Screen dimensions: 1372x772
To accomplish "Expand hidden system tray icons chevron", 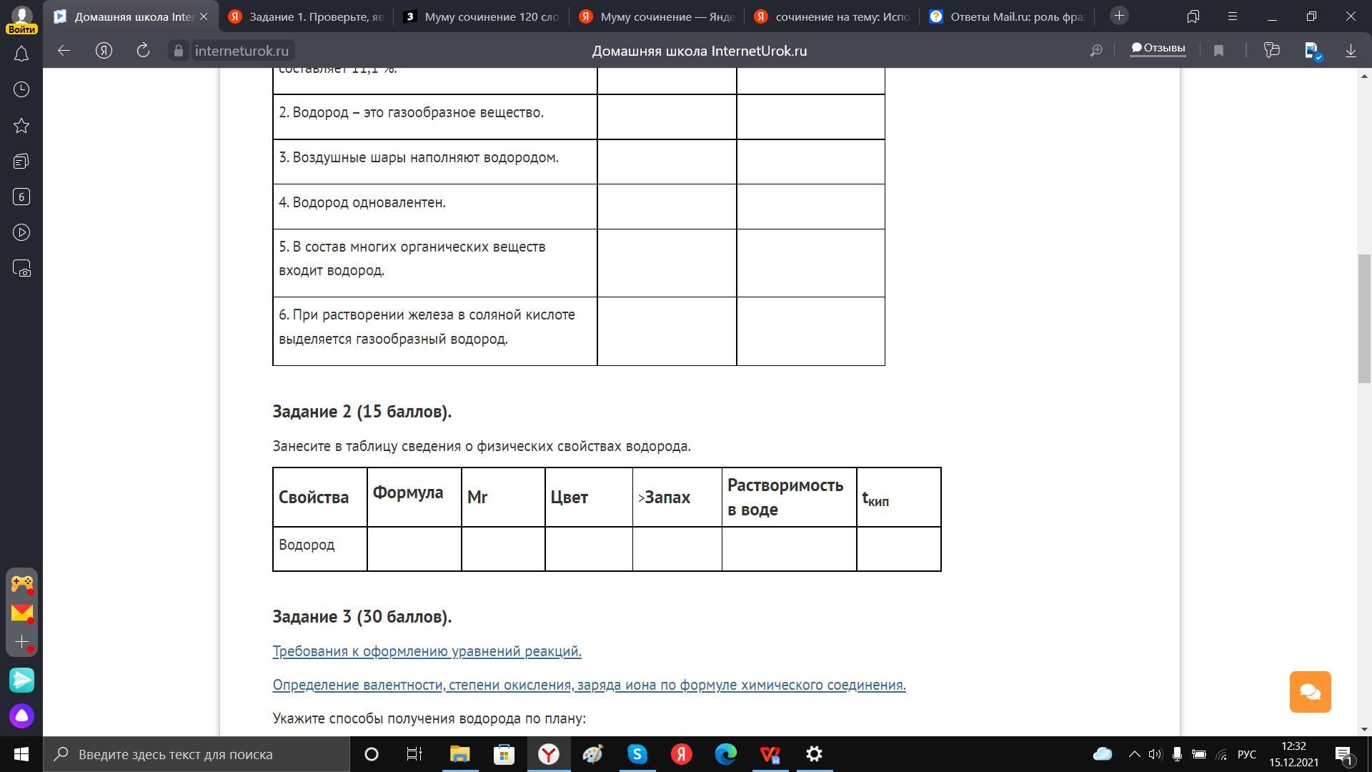I will point(1134,754).
